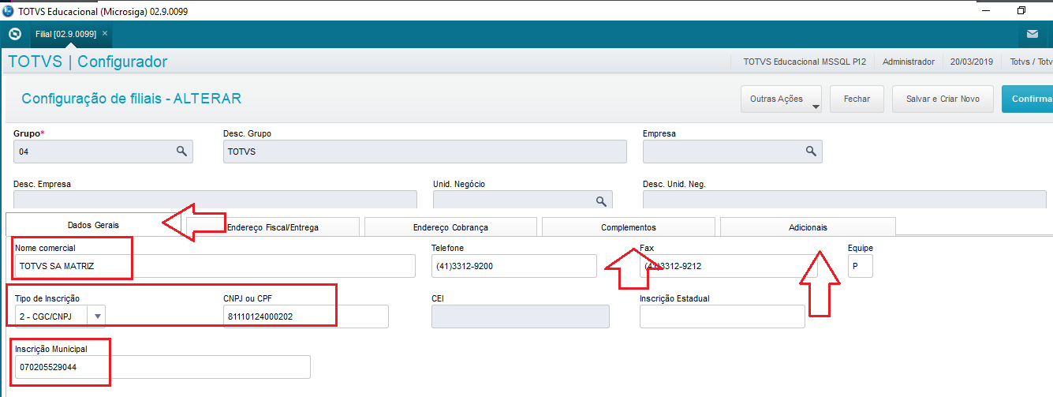Search Grupo with magnifier icon
Image resolution: width=1053 pixels, height=397 pixels.
[x=181, y=151]
